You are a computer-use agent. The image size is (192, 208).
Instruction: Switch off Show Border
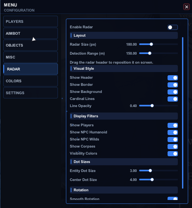(x=172, y=85)
